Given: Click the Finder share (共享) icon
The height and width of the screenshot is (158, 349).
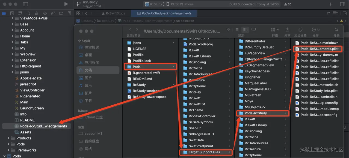Looking at the screenshot, I should (x=287, y=30).
